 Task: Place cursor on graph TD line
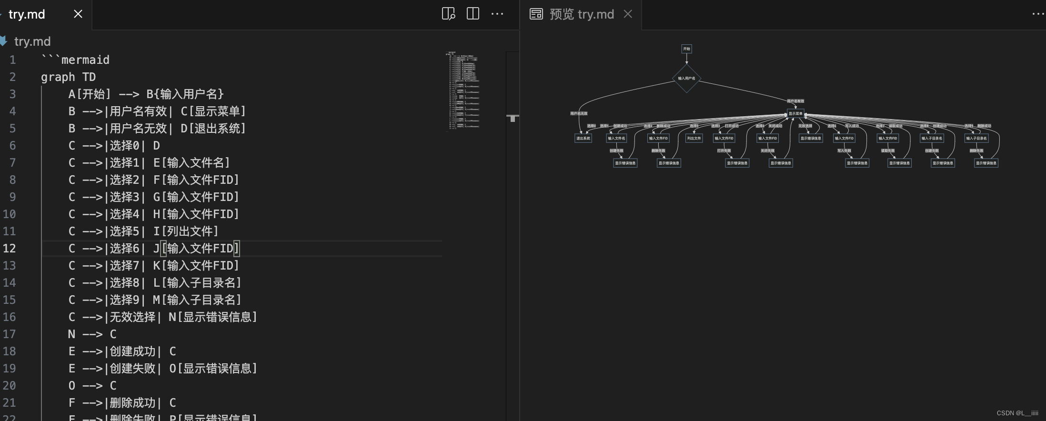point(68,77)
